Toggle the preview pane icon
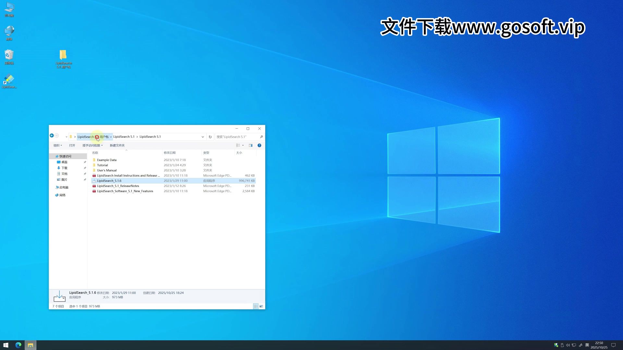This screenshot has height=350, width=623. [250, 146]
